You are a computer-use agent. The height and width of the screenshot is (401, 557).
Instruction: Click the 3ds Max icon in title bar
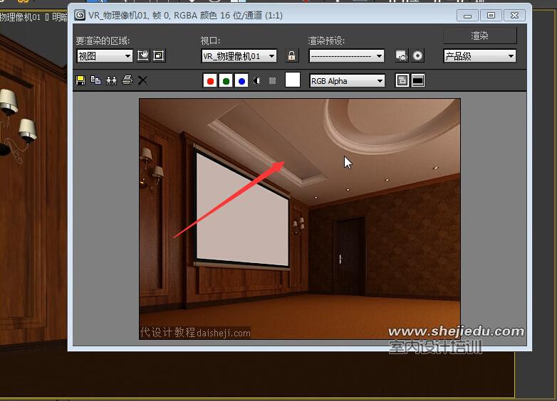80,15
